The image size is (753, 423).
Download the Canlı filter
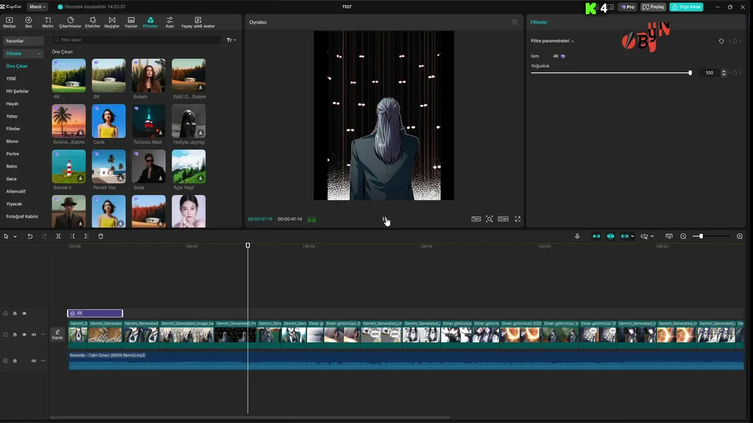click(121, 133)
